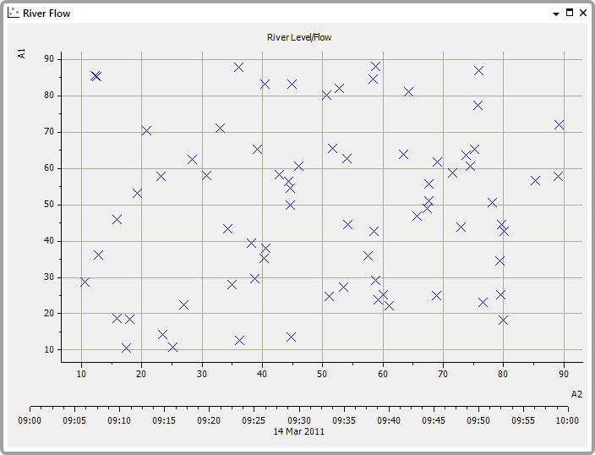This screenshot has width=595, height=455.
Task: Click the A2 horizontal axis label
Action: tap(576, 394)
